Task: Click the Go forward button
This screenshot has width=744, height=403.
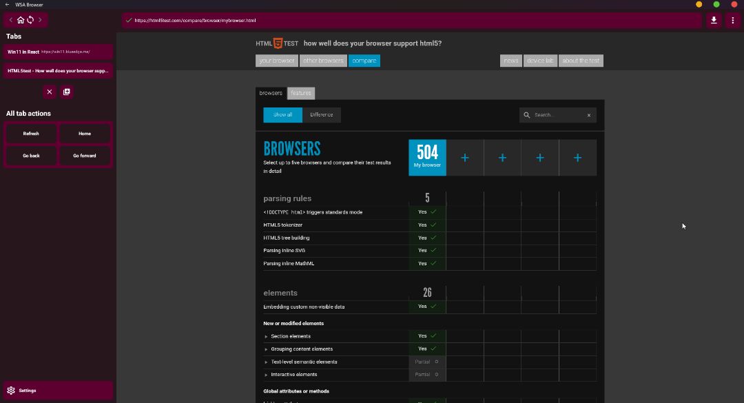Action: coord(85,156)
